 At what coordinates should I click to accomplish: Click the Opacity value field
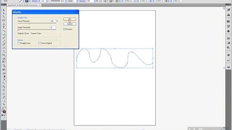90,1
